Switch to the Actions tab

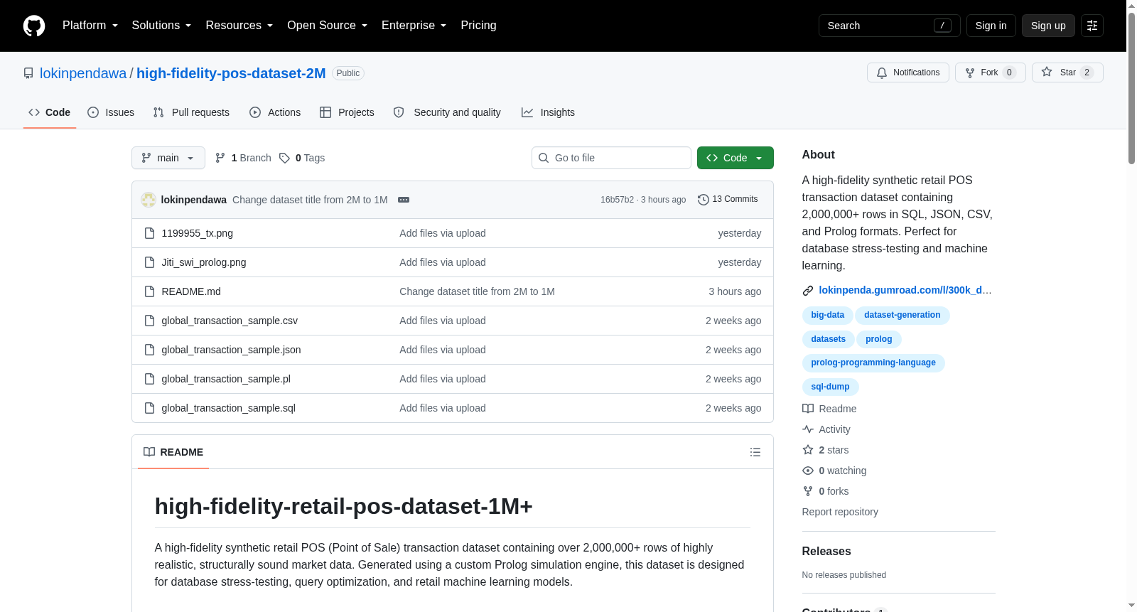(x=275, y=112)
